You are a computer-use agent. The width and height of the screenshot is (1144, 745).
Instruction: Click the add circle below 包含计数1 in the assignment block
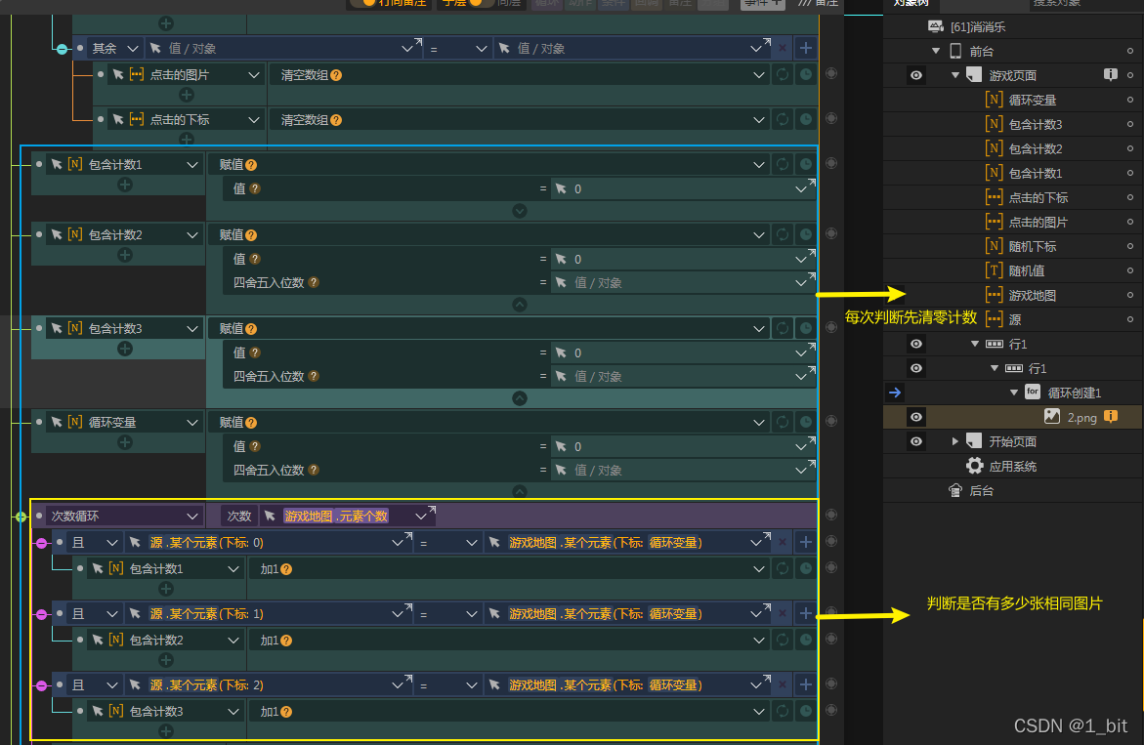click(x=125, y=186)
